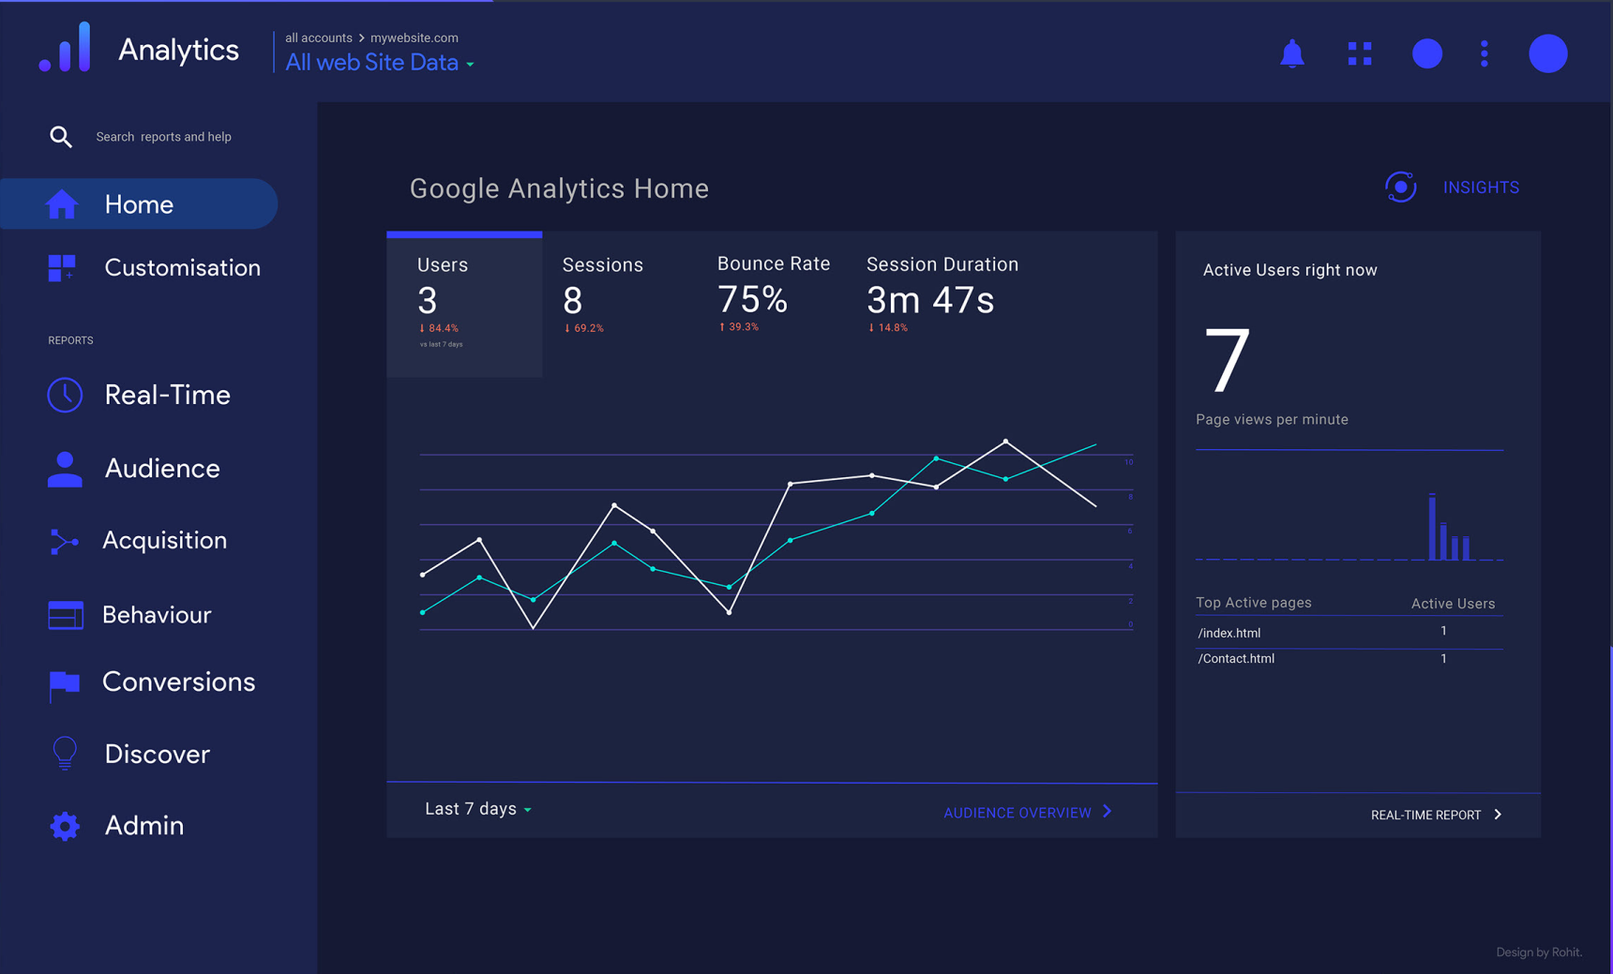This screenshot has height=974, width=1613.
Task: Select the Session Duration metric tab
Action: [x=942, y=295]
